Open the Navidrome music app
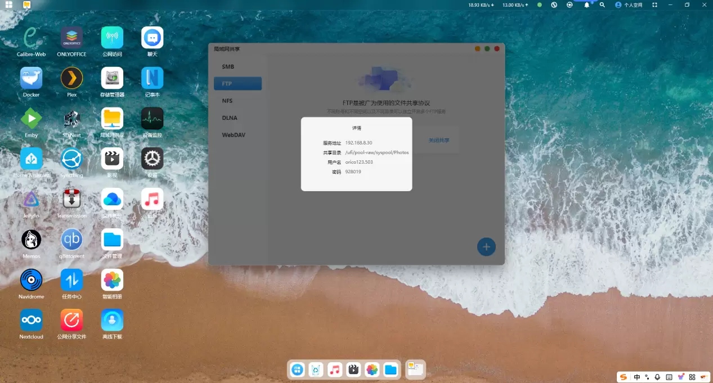The width and height of the screenshot is (713, 383). pyautogui.click(x=31, y=280)
